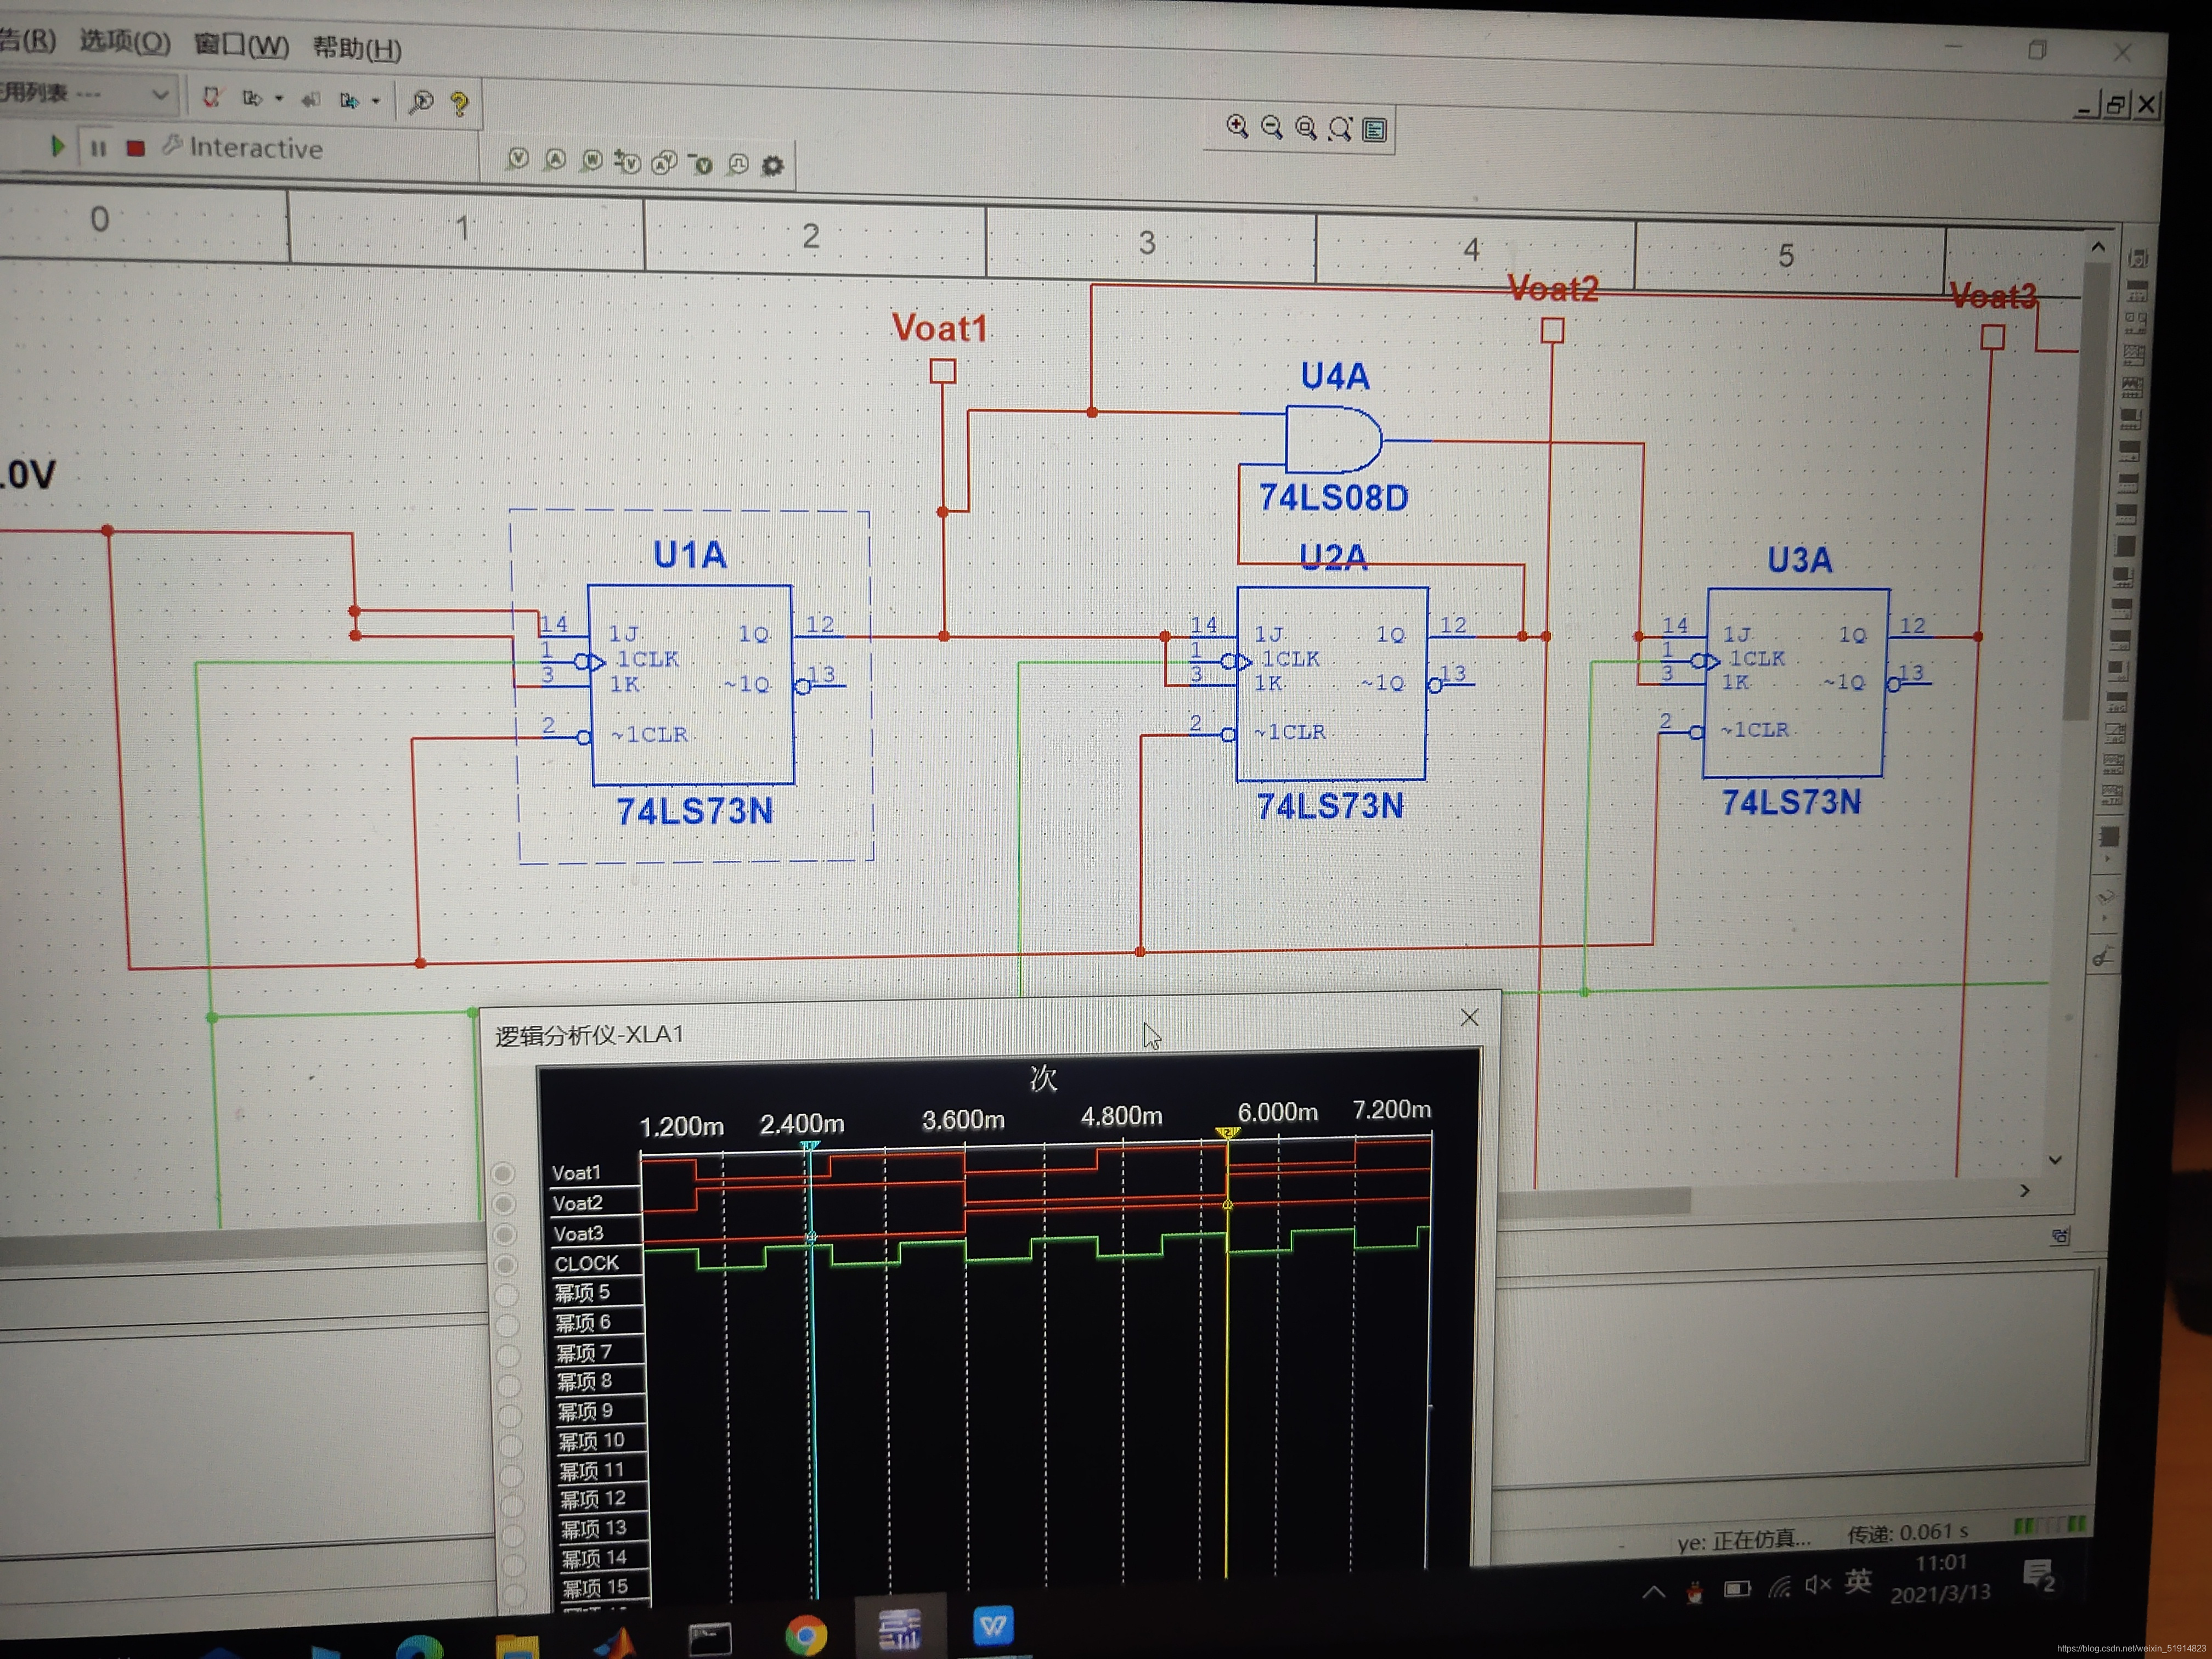Select the Voat1 channel radio button

point(503,1173)
